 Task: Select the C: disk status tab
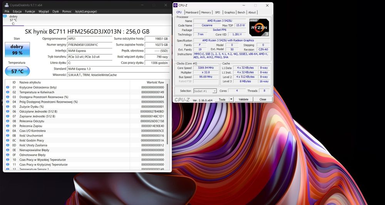tap(13, 20)
